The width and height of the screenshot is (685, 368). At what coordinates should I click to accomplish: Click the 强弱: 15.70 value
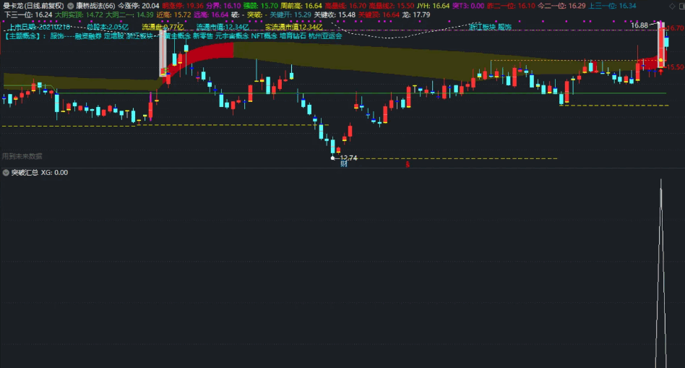(x=260, y=6)
